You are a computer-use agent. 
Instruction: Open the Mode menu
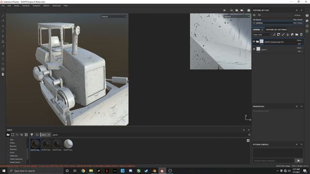16,6
